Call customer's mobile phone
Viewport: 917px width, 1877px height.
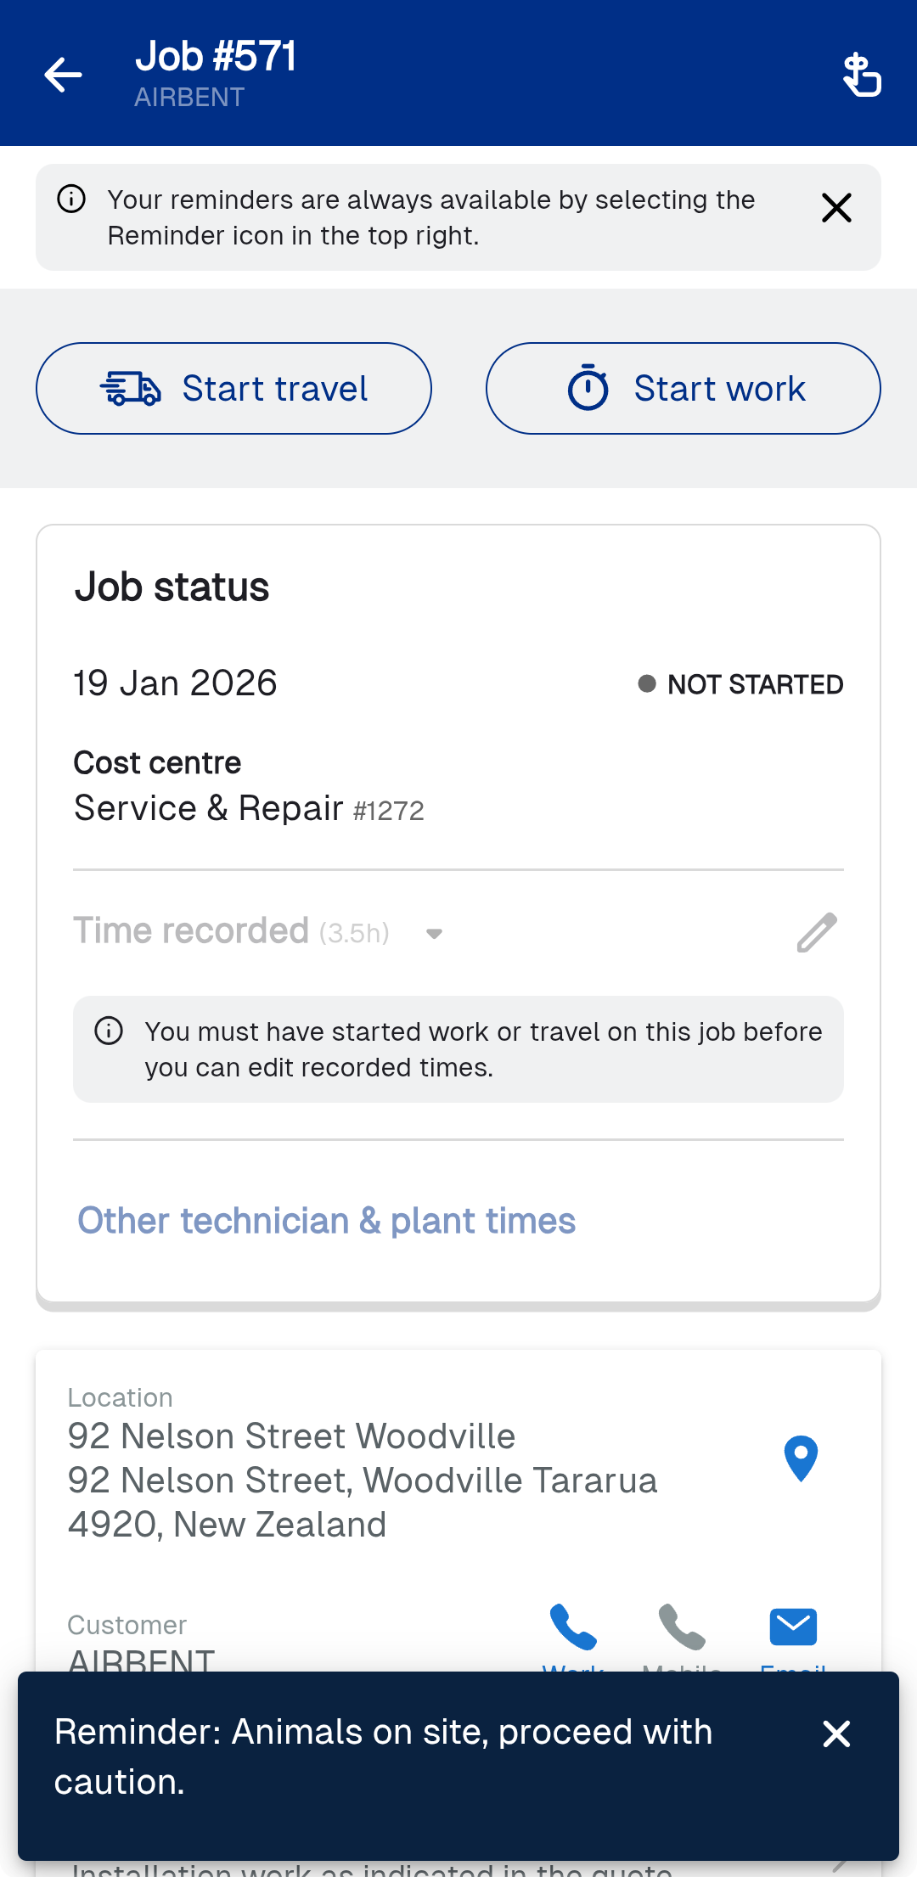click(682, 1627)
